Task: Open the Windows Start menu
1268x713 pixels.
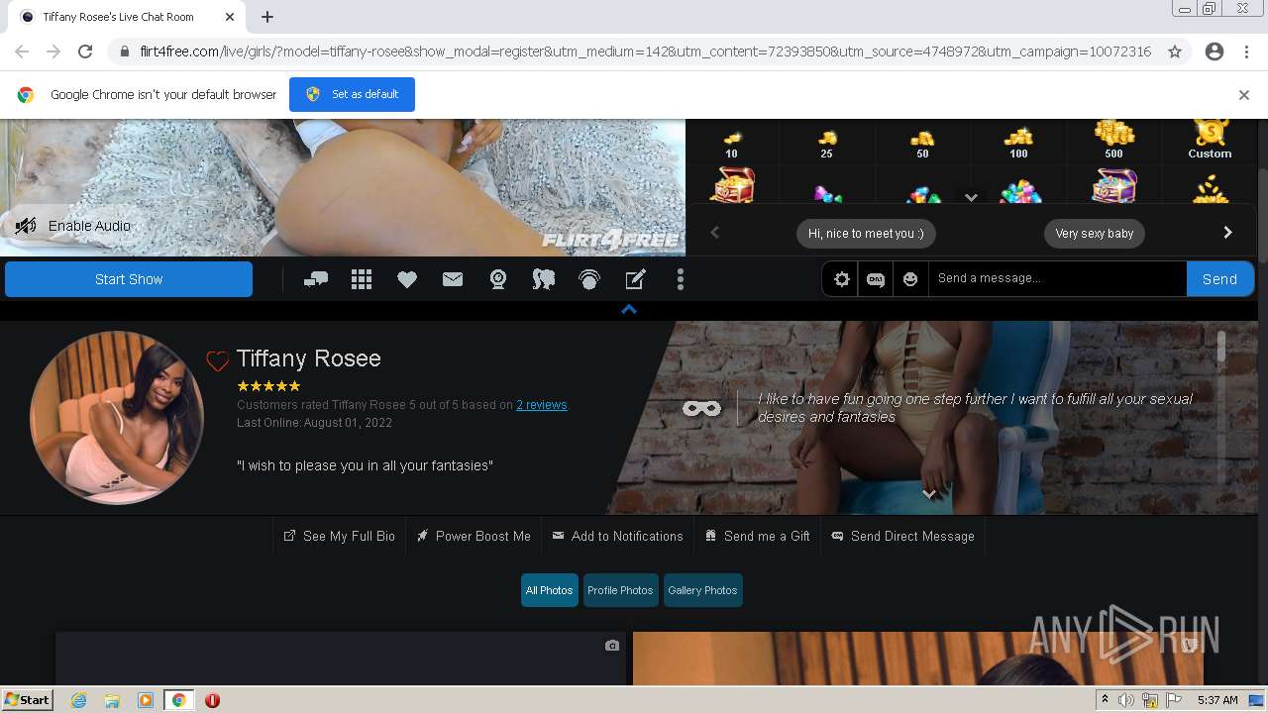Action: (28, 700)
